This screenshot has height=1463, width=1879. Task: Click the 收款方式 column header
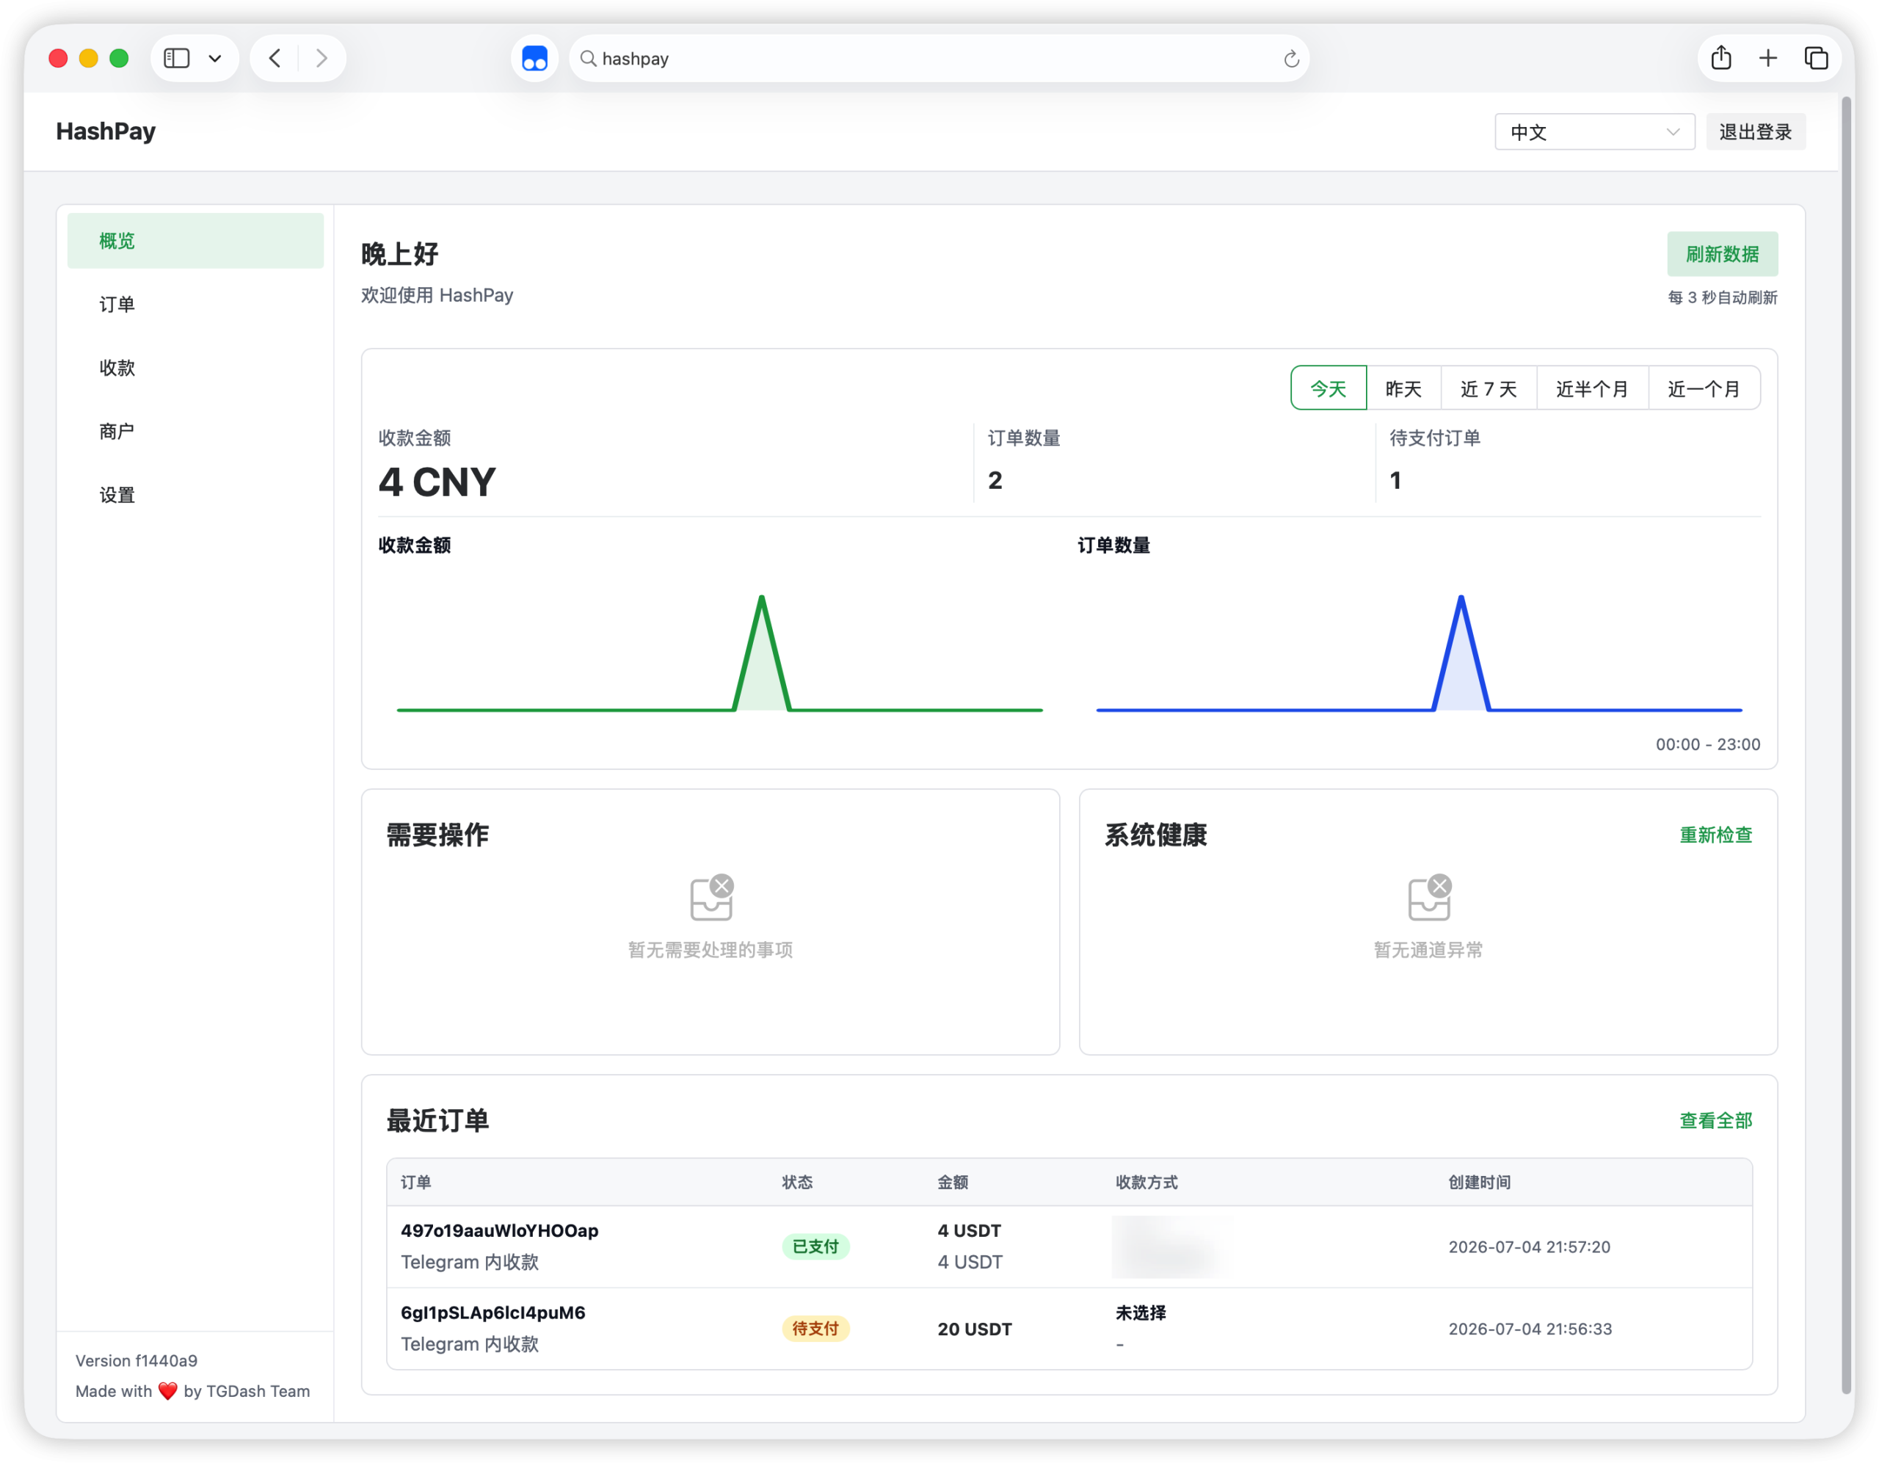click(x=1146, y=1182)
